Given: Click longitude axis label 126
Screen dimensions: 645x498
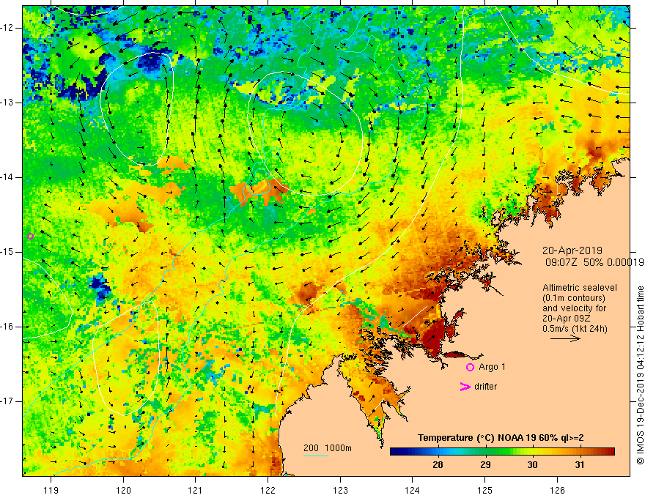Looking at the screenshot, I should (557, 490).
